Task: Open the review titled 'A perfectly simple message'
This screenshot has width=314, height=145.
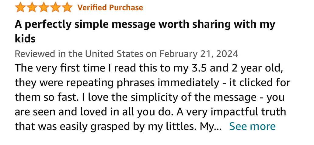Action: (x=145, y=24)
